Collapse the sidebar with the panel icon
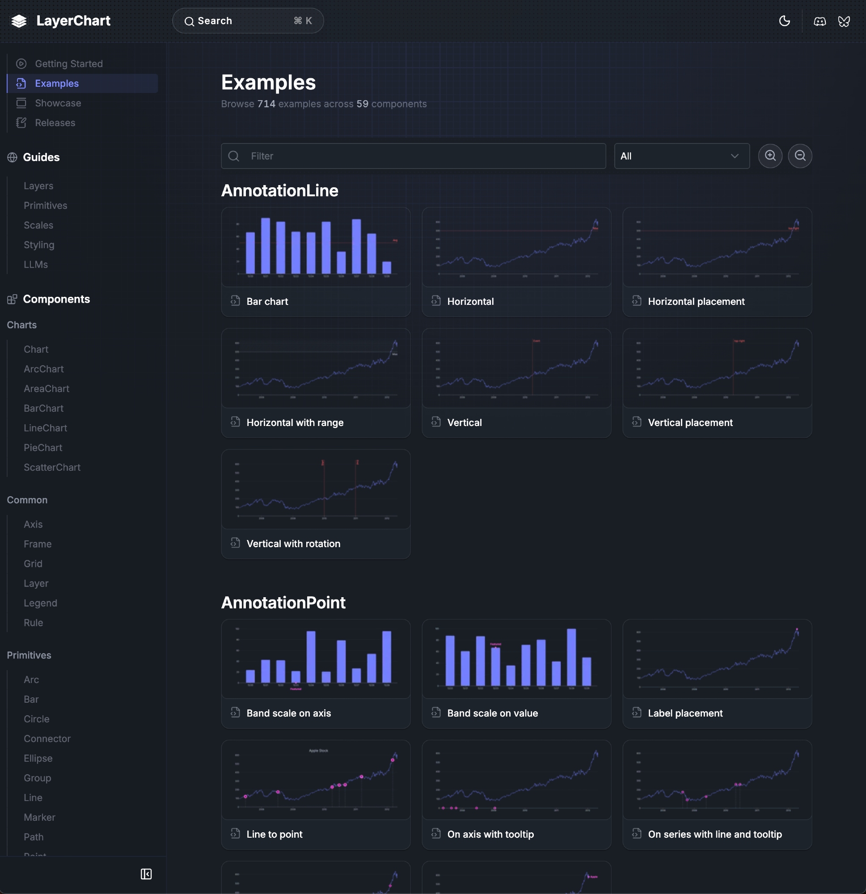The image size is (866, 894). pos(146,874)
